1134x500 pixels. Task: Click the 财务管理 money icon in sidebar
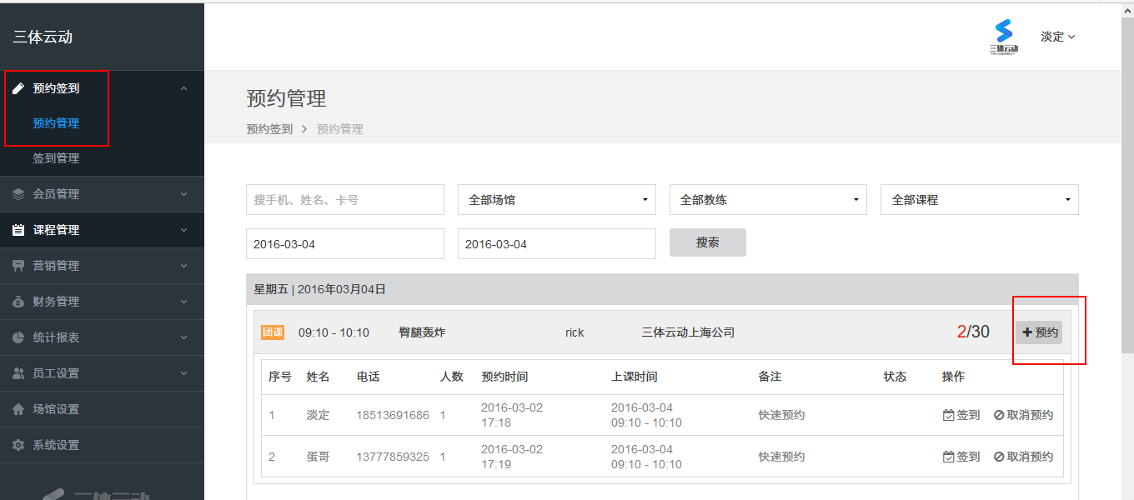tap(19, 301)
